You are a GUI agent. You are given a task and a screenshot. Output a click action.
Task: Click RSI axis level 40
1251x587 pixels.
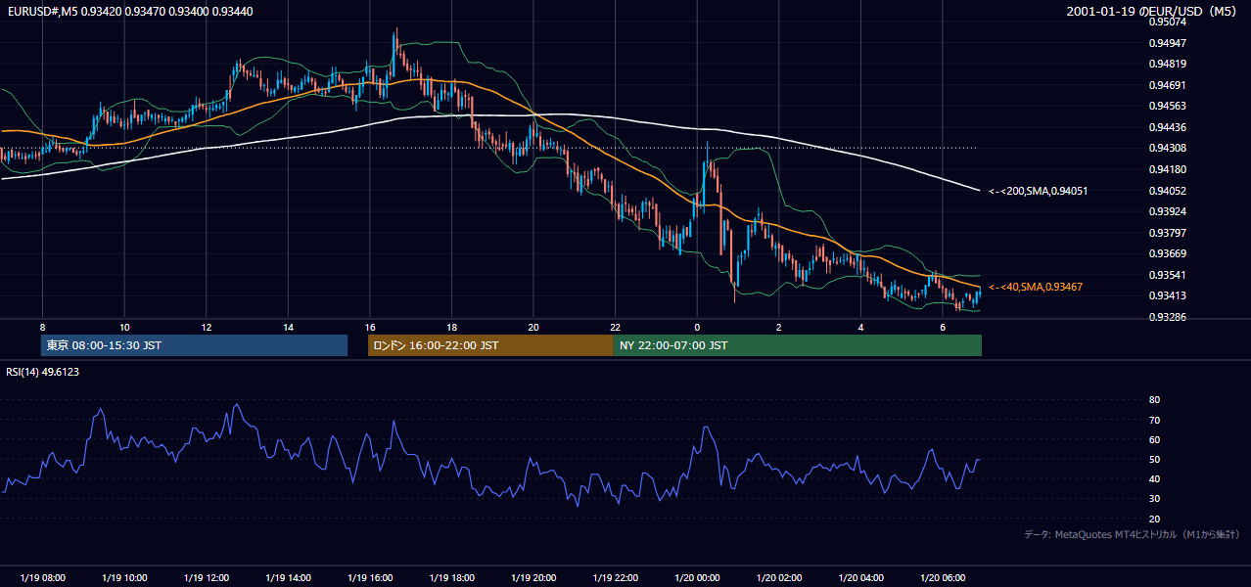click(1155, 478)
